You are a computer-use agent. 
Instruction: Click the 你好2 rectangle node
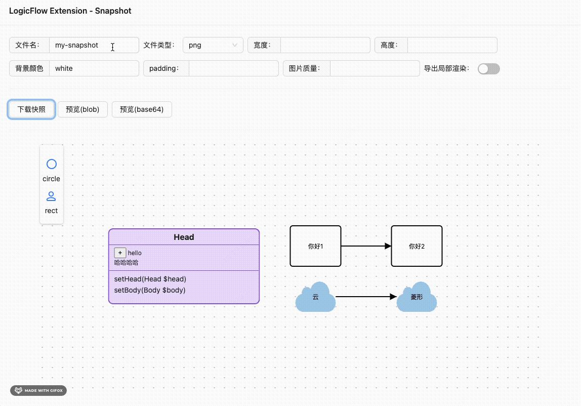pyautogui.click(x=417, y=246)
